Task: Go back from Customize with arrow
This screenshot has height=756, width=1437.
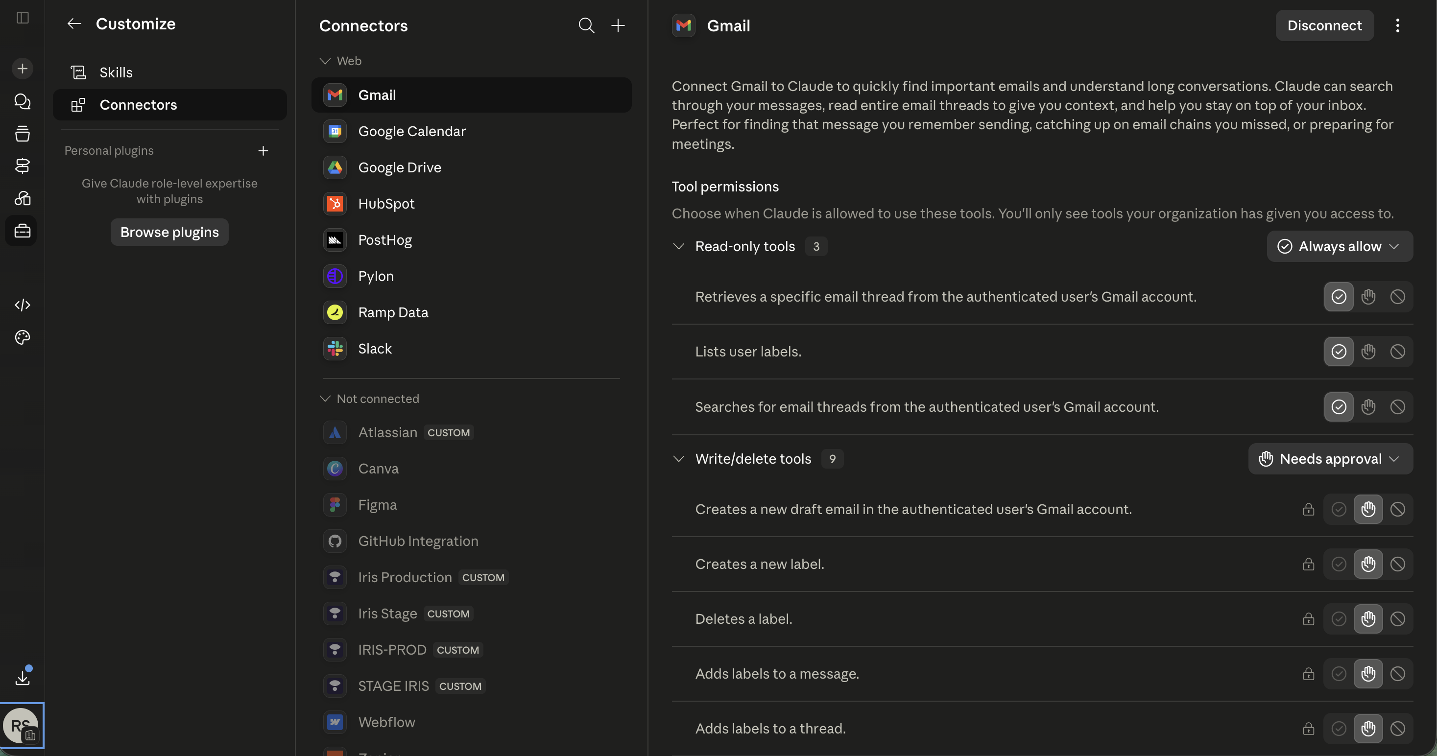Action: click(x=73, y=24)
